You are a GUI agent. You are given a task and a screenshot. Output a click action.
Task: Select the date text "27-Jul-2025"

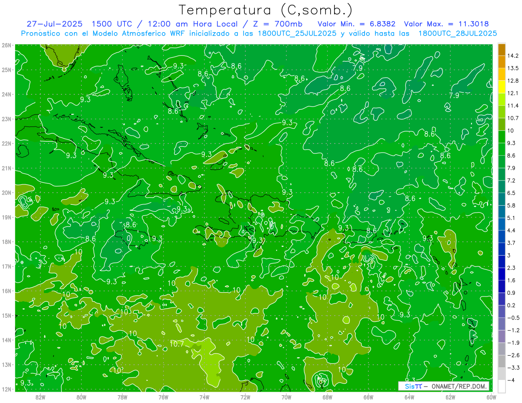[54, 24]
